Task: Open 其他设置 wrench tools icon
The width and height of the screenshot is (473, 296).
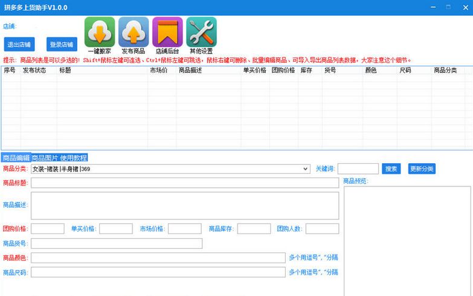Action: coord(201,32)
